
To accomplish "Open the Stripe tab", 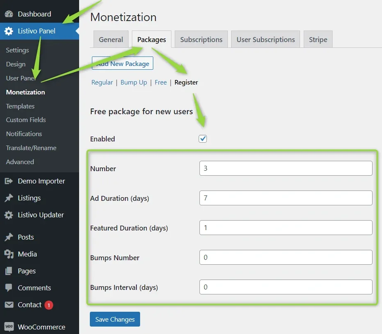I will tap(318, 39).
